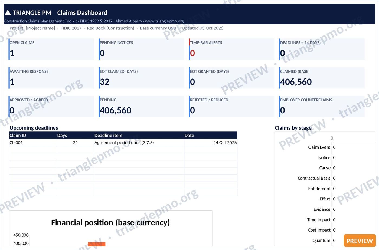Click the red Time-Bar Alerts value 0

tap(192, 53)
